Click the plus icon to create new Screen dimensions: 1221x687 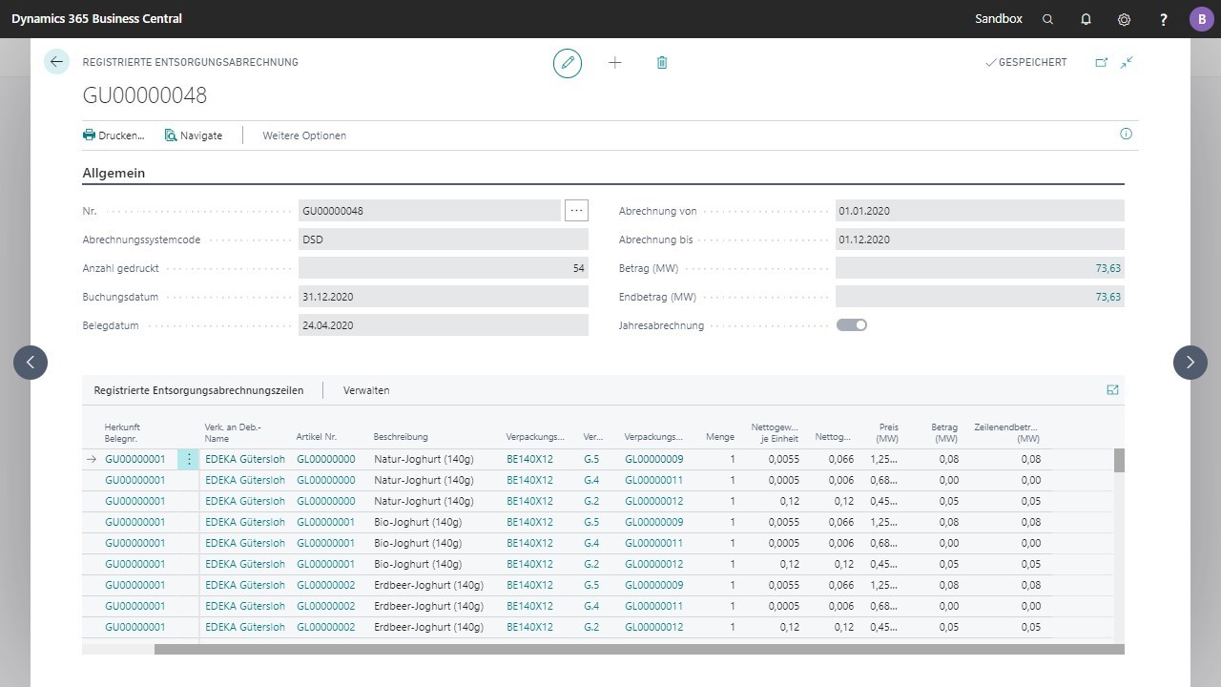(x=615, y=63)
